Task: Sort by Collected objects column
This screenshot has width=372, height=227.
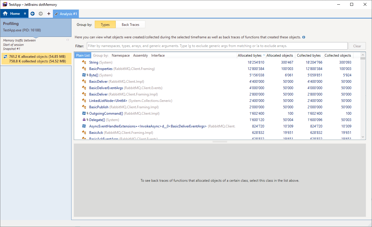Action: coord(338,55)
